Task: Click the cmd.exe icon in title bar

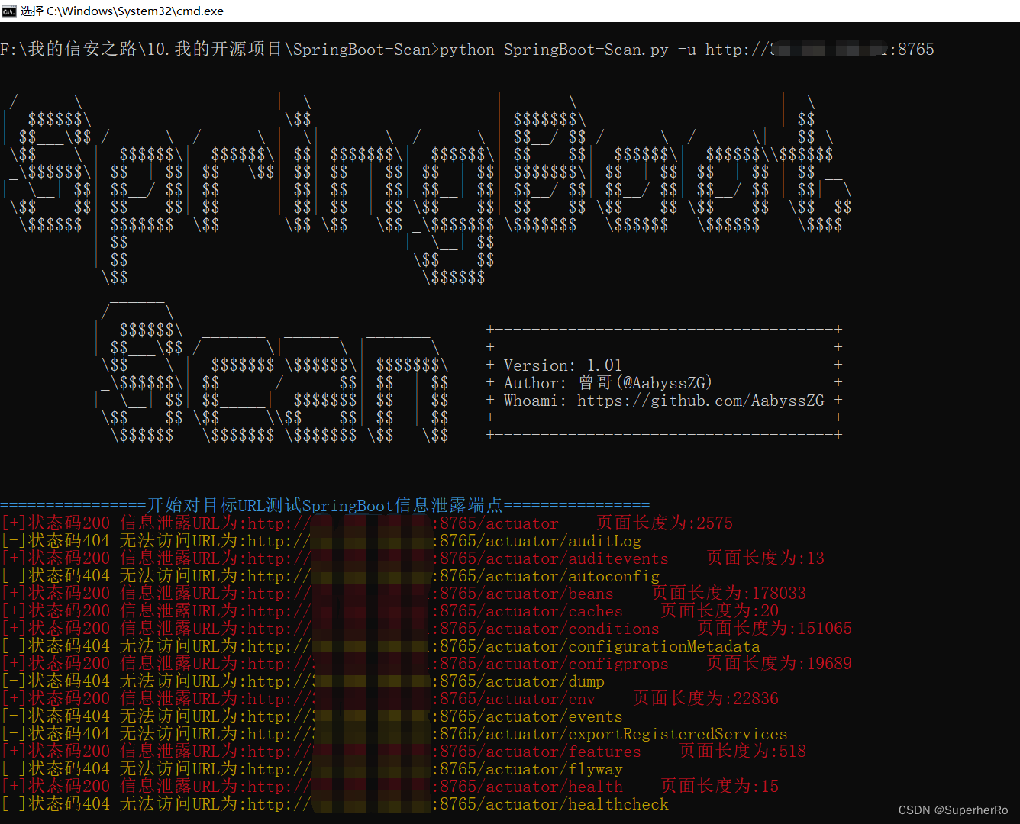Action: point(8,11)
